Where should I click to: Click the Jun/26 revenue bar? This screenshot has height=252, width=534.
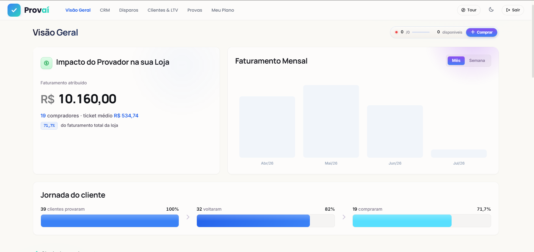395,132
